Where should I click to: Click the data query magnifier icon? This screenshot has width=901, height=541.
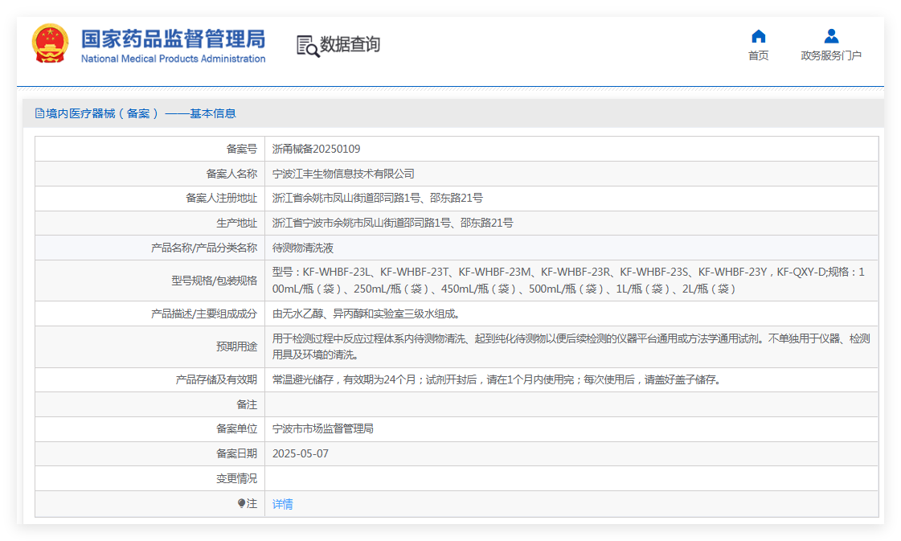(307, 46)
